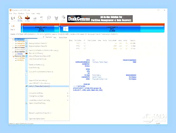Select the Primary(0) partition under HD1
The width and height of the screenshot is (176, 133).
(21, 50)
